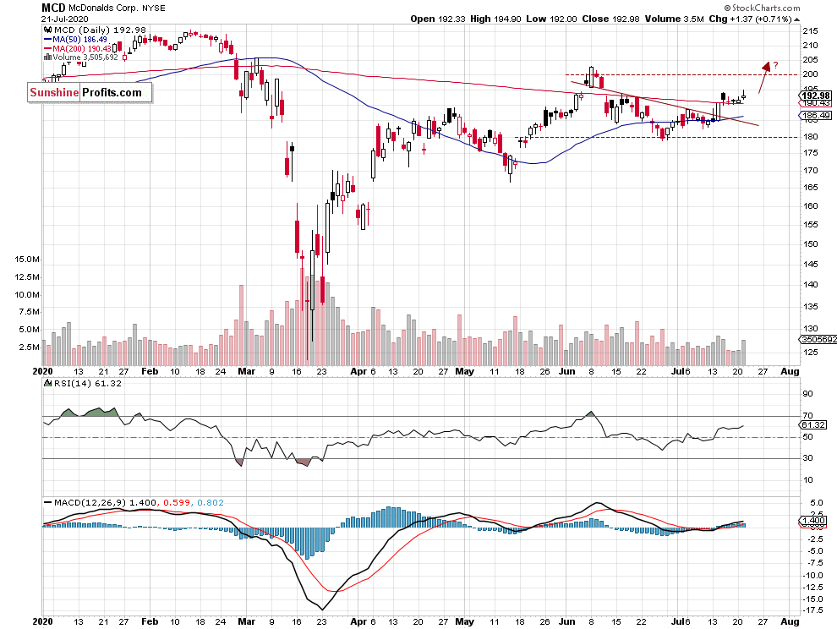Select the Volume 3,505,692 legend entry
This screenshot has width=837, height=629.
click(x=85, y=57)
